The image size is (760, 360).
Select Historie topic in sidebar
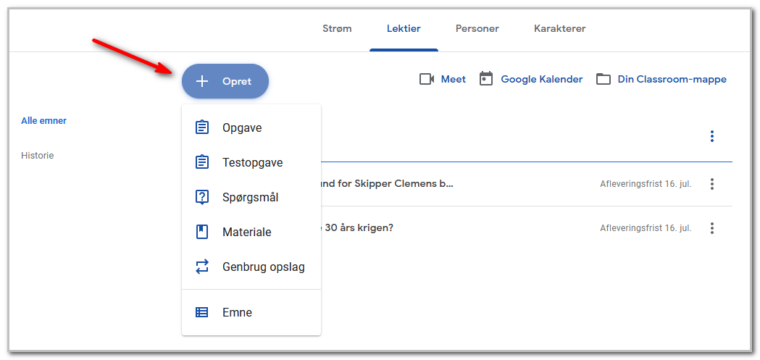pos(38,156)
